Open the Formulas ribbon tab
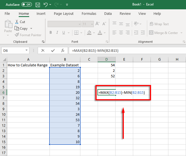Image resolution: width=186 pixels, height=156 pixels. point(89,14)
